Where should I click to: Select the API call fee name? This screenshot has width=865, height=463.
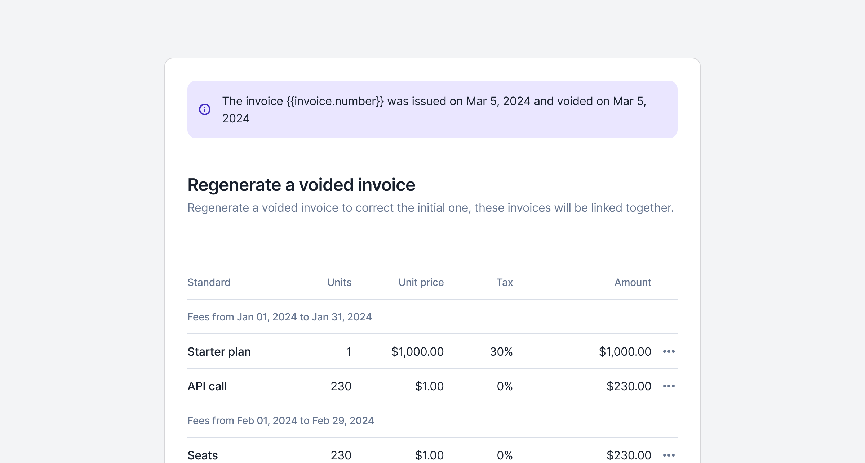point(207,386)
